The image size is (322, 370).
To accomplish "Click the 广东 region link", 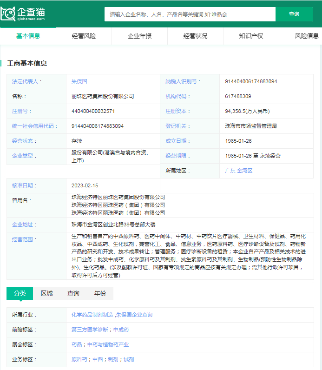I will click(x=230, y=171).
